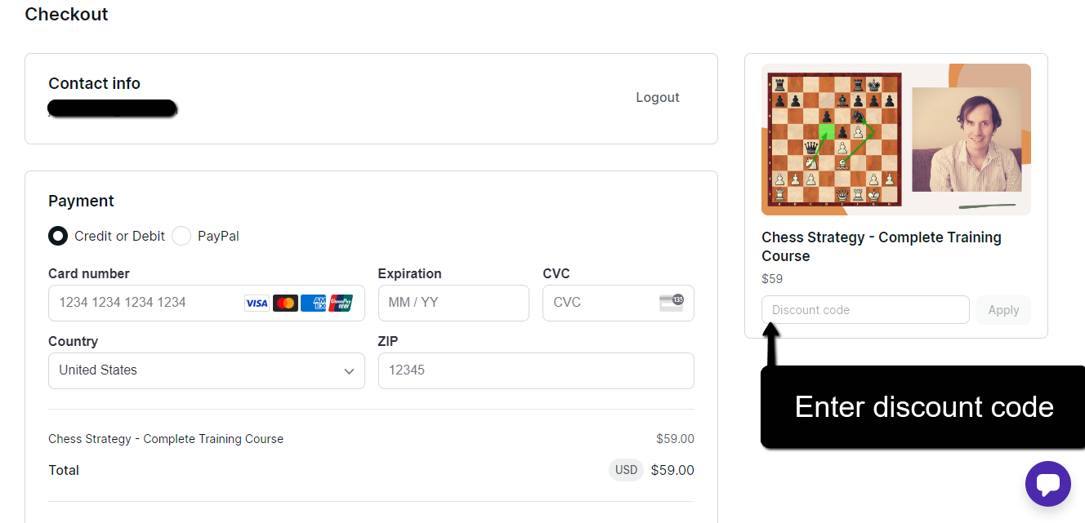Click the UnionPay card icon
Viewport: 1085px width, 523px height.
(341, 304)
